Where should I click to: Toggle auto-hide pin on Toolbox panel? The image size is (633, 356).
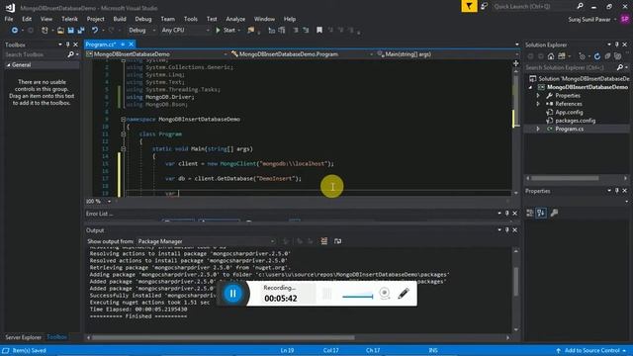pos(68,44)
